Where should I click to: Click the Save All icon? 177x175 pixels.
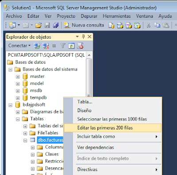point(56,25)
